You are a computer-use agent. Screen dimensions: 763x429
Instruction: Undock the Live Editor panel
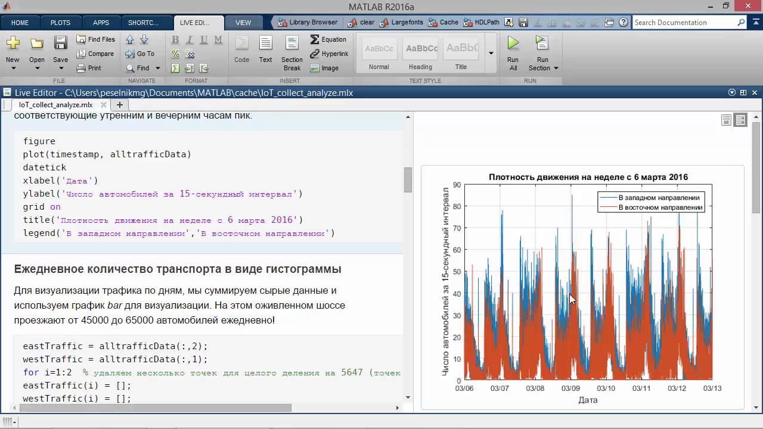743,93
